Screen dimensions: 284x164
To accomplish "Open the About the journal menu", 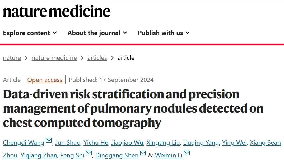I will tap(97, 33).
